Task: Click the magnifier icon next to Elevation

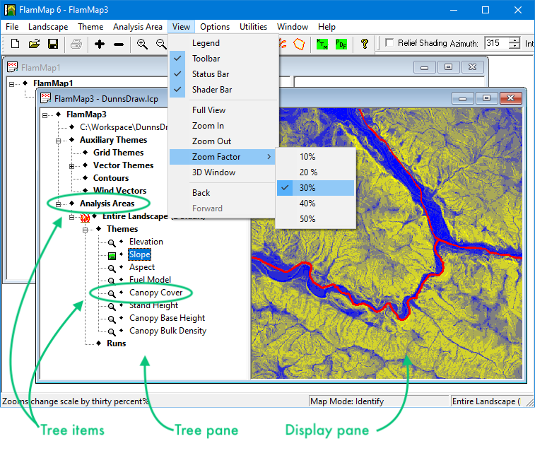Action: 112,242
